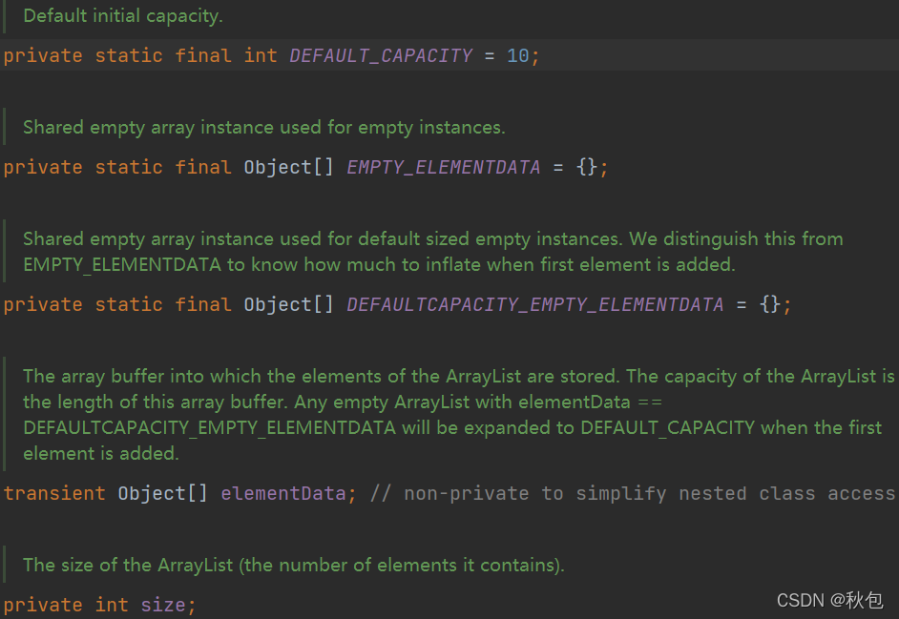Click the transient keyword

54,493
